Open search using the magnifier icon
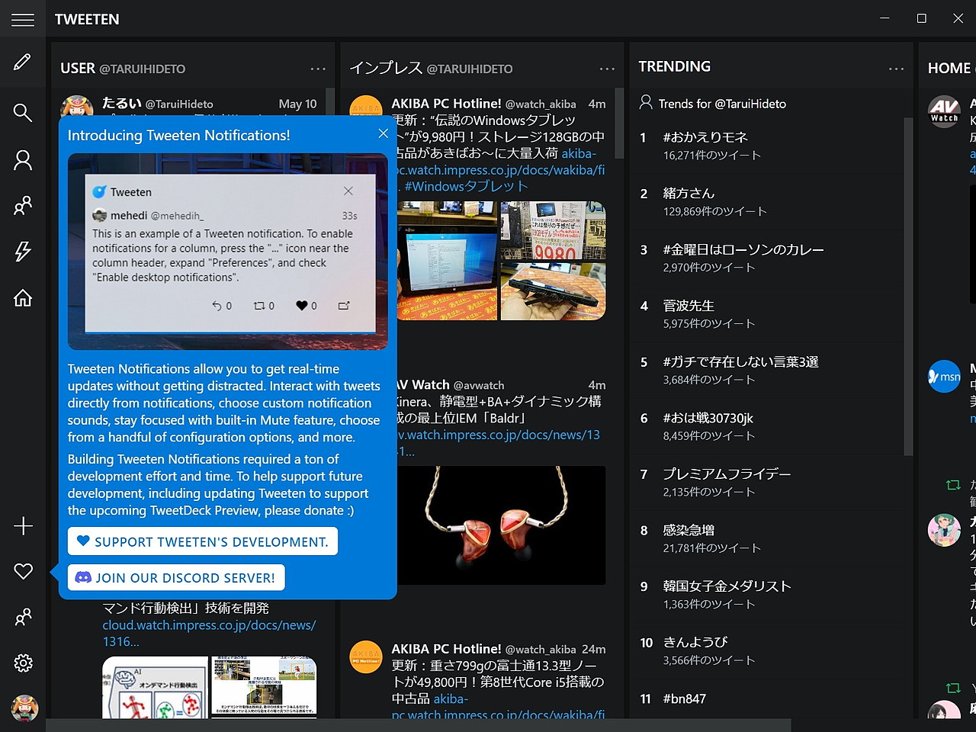The width and height of the screenshot is (976, 732). (x=23, y=112)
